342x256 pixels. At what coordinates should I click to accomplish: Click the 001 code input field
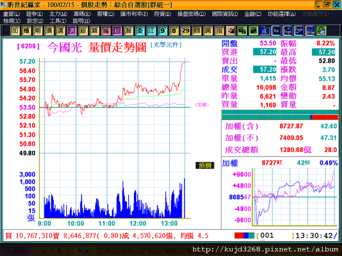[275, 236]
